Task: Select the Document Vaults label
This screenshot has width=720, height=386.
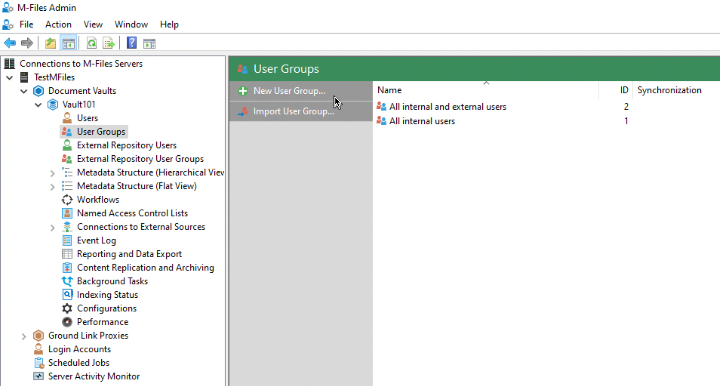Action: pos(82,91)
